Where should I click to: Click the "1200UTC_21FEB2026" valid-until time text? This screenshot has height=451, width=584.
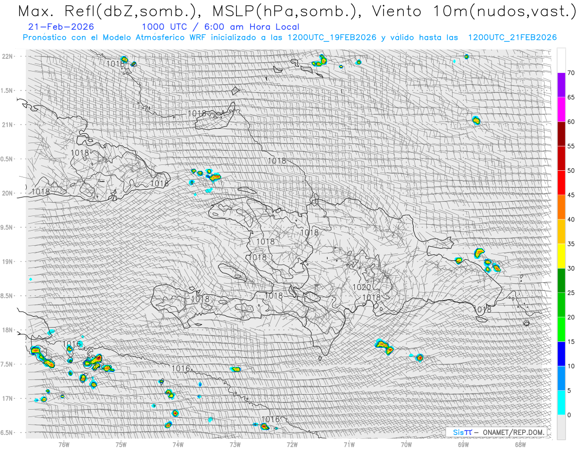(512, 37)
